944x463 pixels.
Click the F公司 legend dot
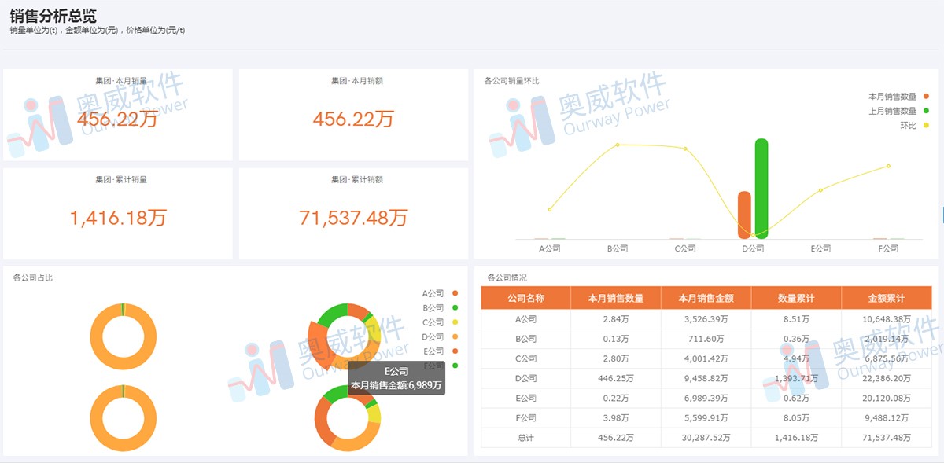(455, 365)
